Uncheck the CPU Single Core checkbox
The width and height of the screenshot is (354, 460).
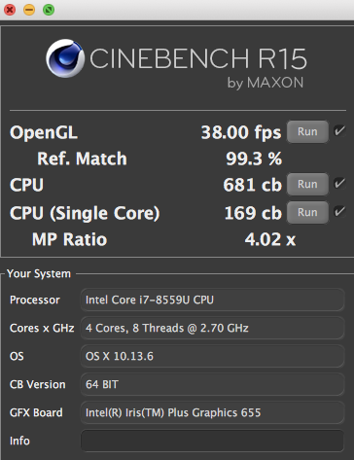point(339,212)
